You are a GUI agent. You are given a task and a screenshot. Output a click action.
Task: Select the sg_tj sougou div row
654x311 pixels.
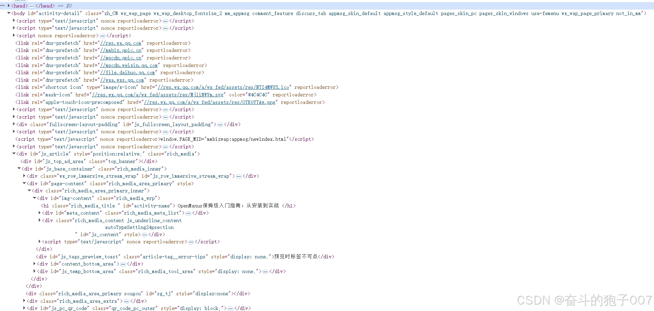click(138, 294)
